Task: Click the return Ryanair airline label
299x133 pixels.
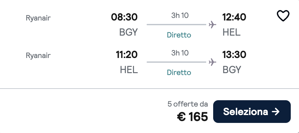Action: 38,55
